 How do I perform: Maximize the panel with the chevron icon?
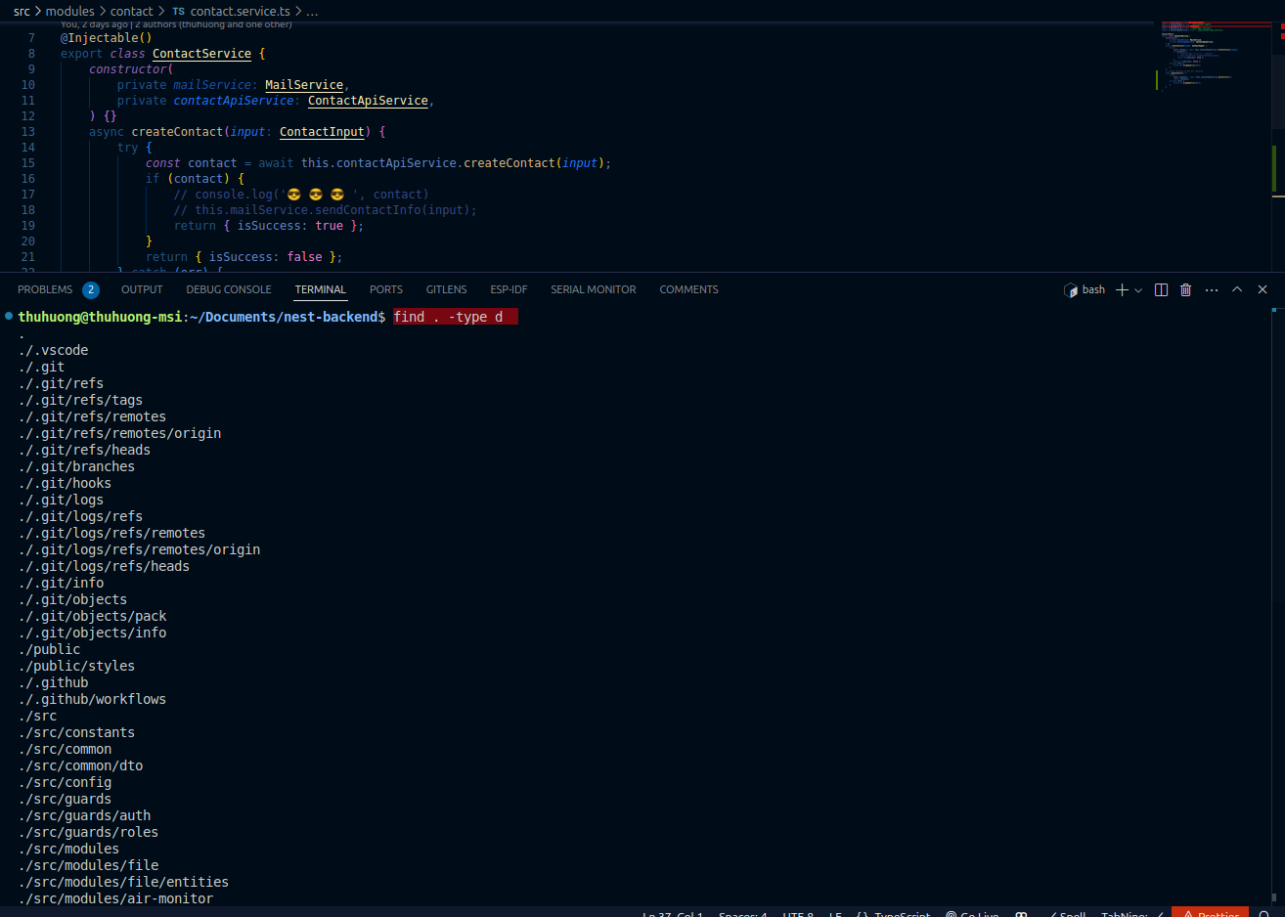click(x=1236, y=289)
